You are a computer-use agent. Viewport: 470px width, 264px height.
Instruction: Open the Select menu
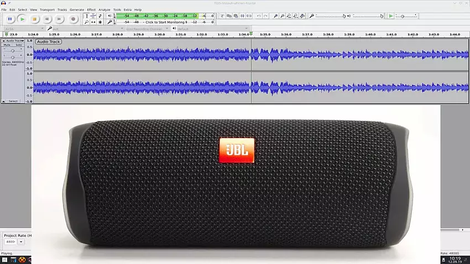(x=23, y=9)
